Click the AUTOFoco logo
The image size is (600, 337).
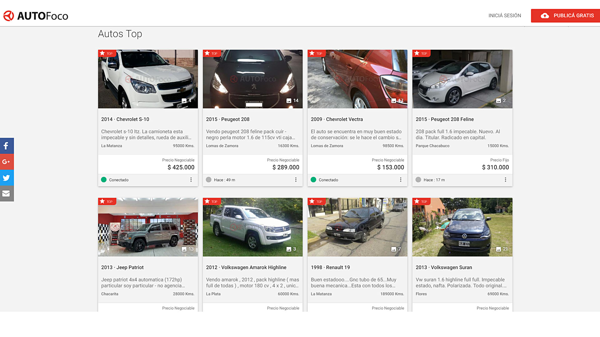[36, 16]
